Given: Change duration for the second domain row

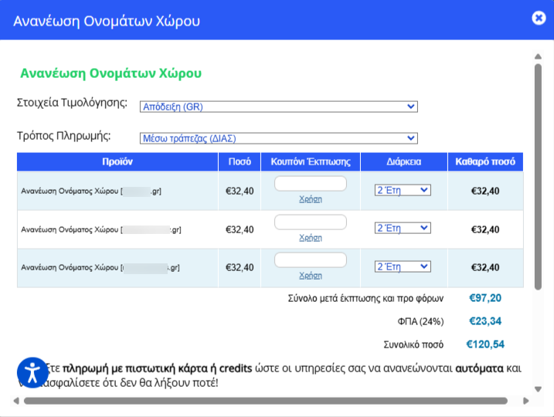Looking at the screenshot, I should click(x=402, y=229).
